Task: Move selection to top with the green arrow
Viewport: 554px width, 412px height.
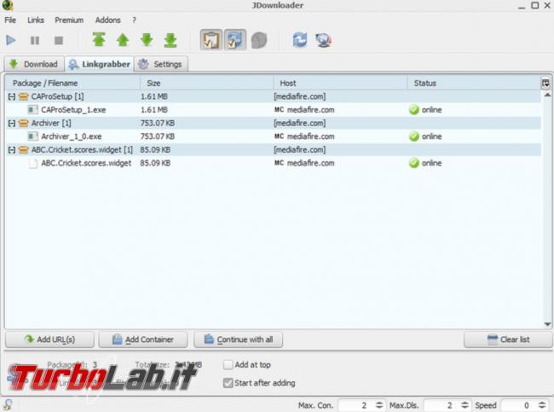Action: [x=99, y=39]
